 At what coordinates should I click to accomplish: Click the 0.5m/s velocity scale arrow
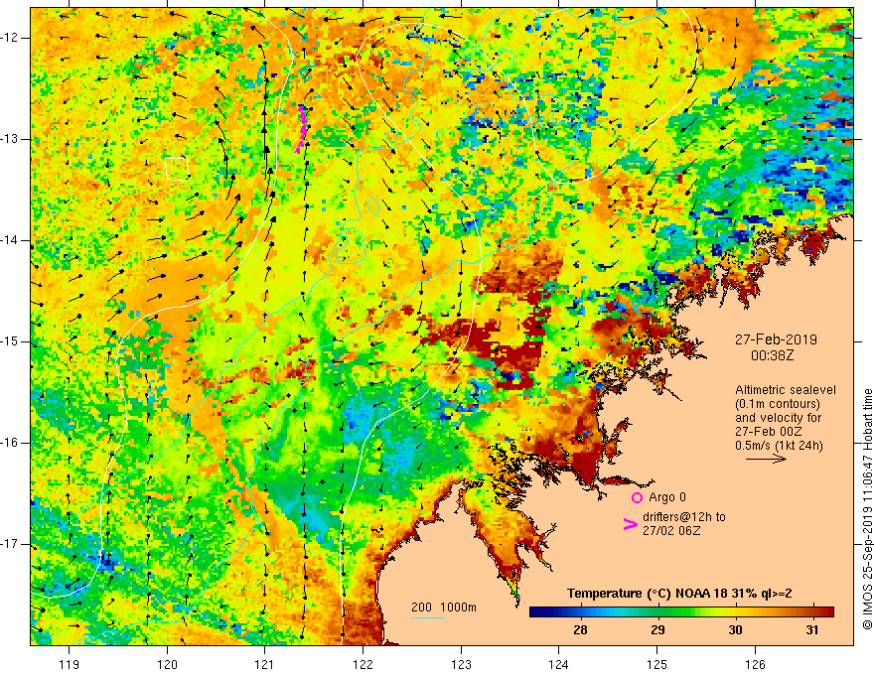coord(766,459)
